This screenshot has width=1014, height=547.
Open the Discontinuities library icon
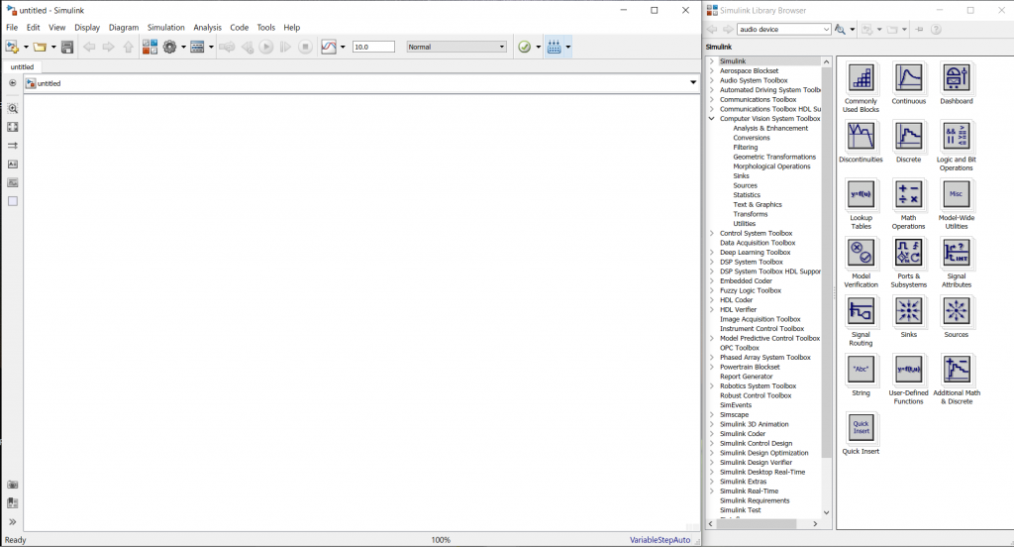coord(861,137)
